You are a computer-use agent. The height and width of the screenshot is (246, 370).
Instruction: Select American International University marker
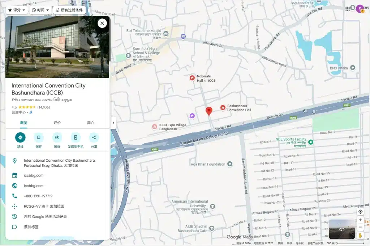coord(212,206)
